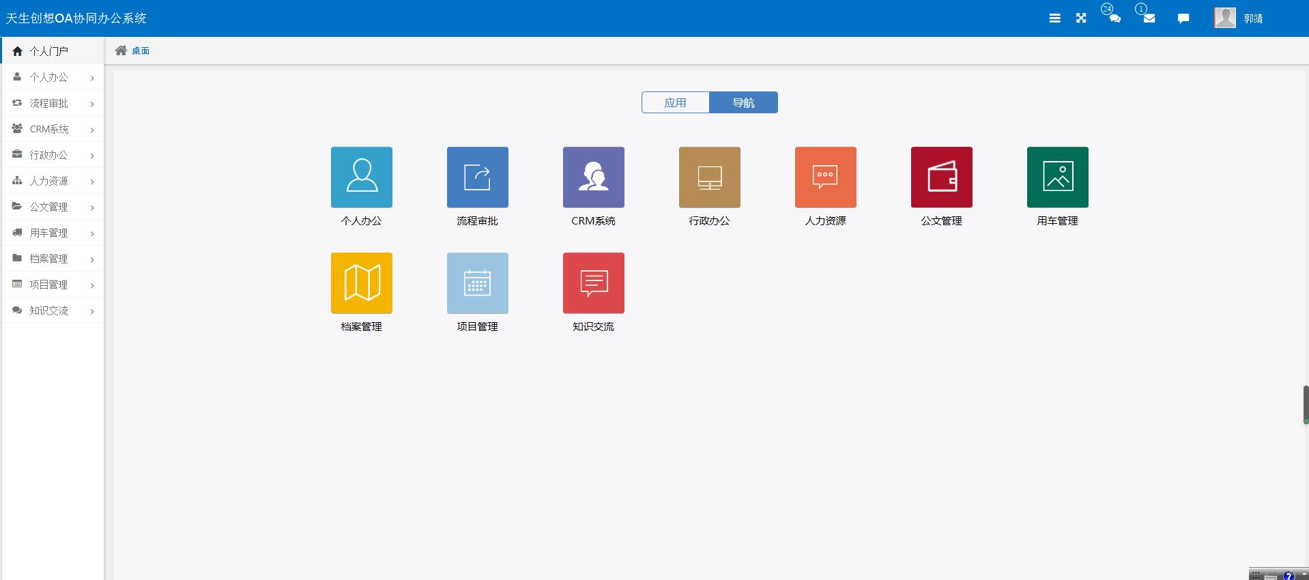The height and width of the screenshot is (580, 1309).
Task: Launch the CRM系统 tile icon
Action: pos(593,177)
